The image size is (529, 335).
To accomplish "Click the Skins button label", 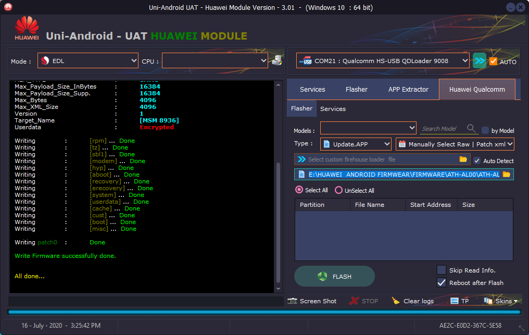I will [503, 301].
